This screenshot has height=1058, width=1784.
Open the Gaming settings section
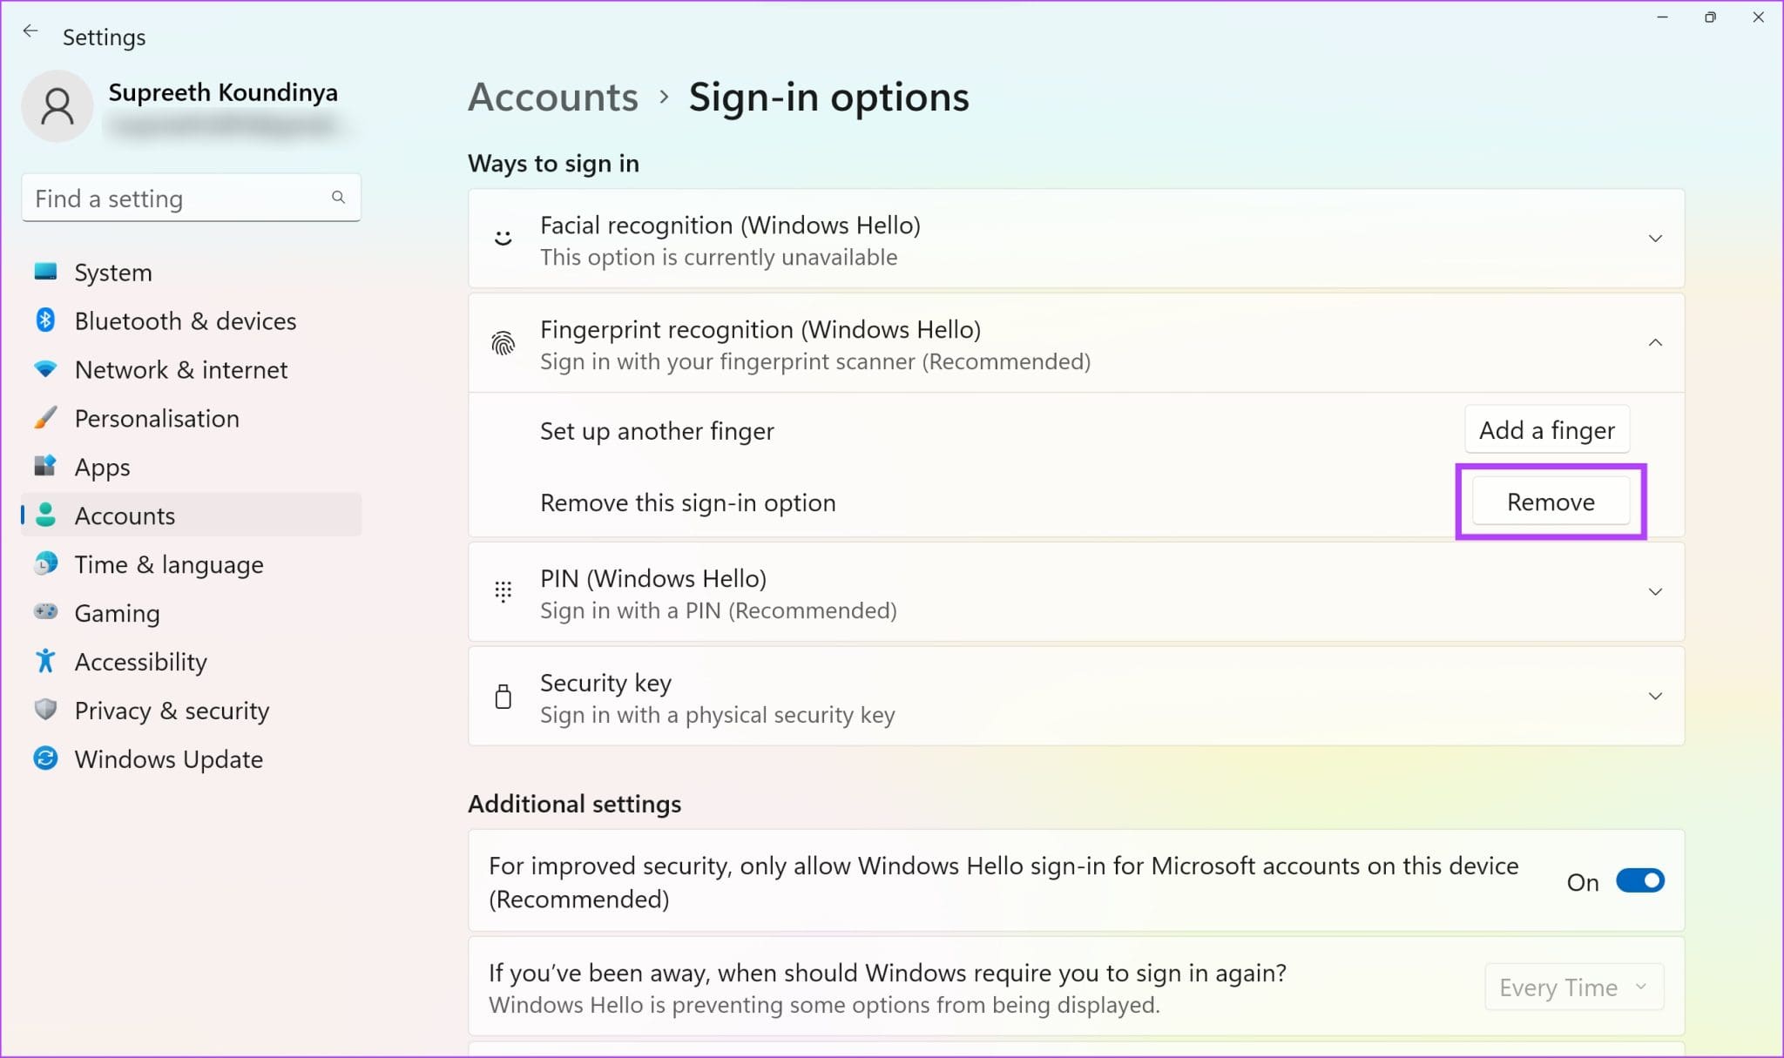[117, 613]
